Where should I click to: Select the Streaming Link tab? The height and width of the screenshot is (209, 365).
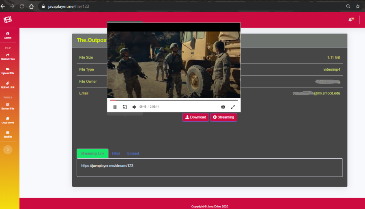(x=92, y=153)
